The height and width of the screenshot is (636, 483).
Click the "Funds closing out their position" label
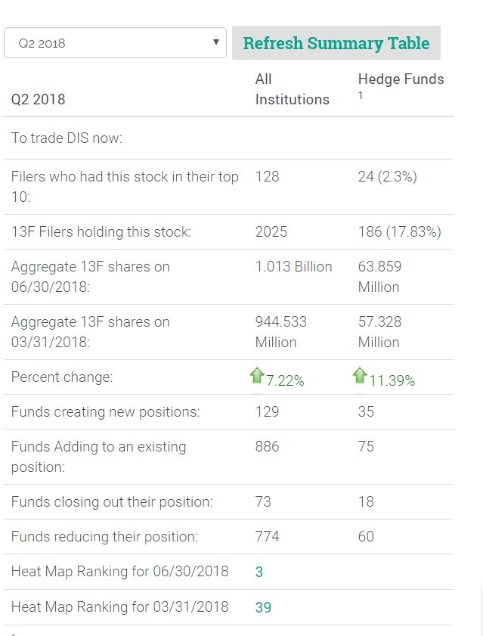[x=112, y=502]
